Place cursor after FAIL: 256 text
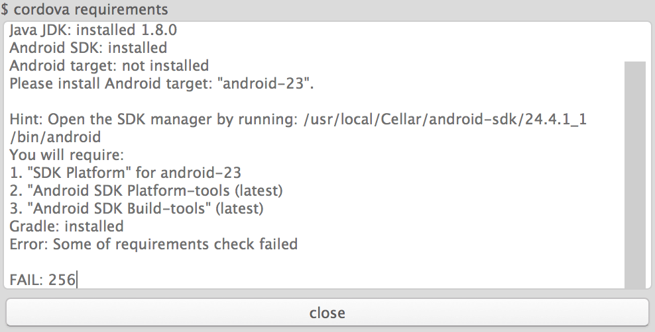Screen dimensions: 655x332 77,280
